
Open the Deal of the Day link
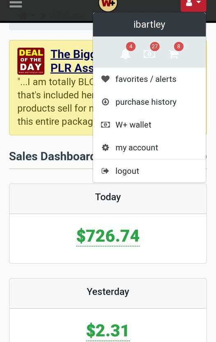(72, 61)
